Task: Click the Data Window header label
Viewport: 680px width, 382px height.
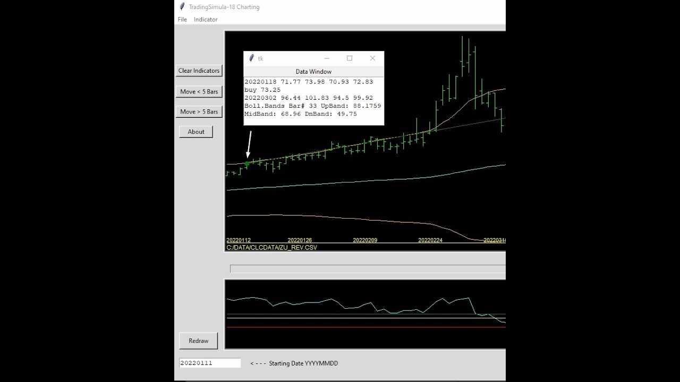Action: tap(313, 72)
